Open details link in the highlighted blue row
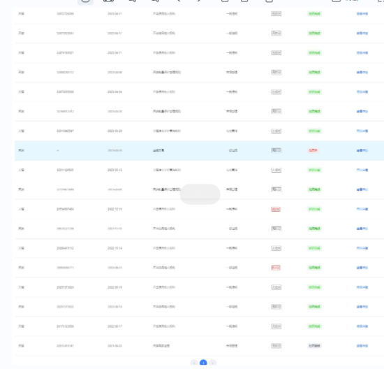Screen dimensions: 384x369 tap(362, 150)
